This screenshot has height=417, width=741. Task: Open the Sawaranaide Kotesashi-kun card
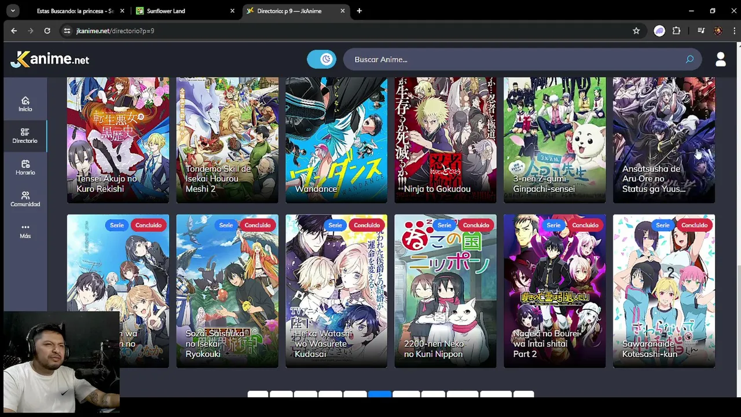click(664, 291)
